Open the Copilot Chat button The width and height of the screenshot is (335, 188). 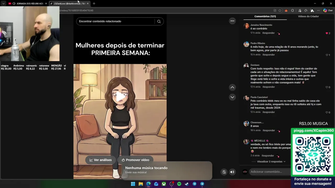click(328, 10)
